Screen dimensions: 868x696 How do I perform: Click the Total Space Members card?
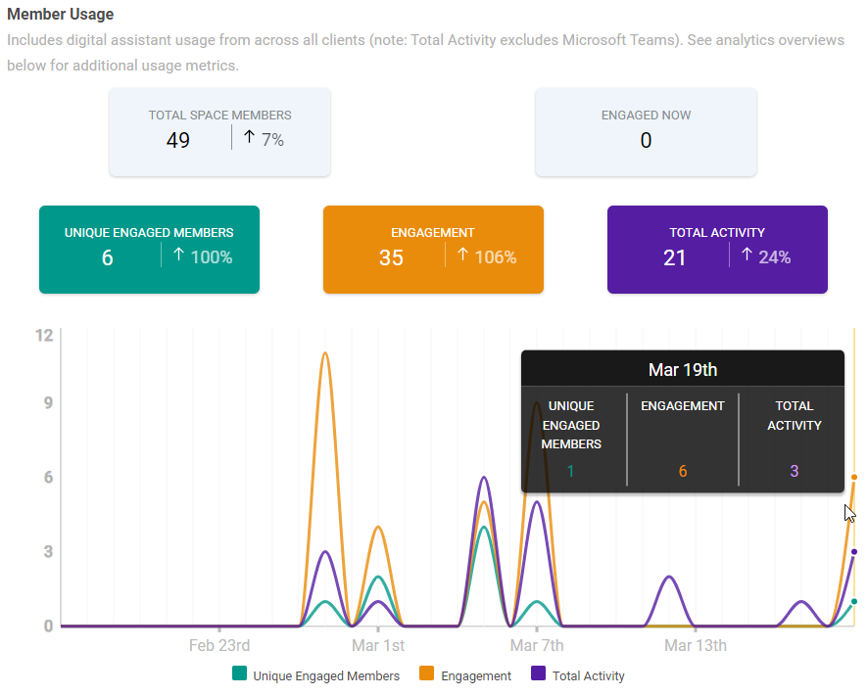tap(219, 132)
